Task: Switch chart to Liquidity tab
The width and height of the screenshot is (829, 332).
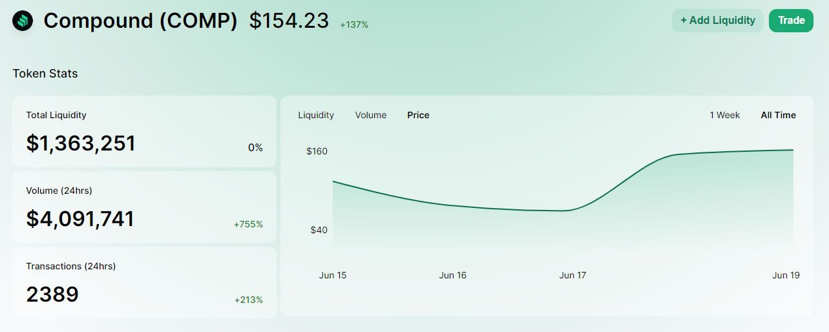Action: 316,115
